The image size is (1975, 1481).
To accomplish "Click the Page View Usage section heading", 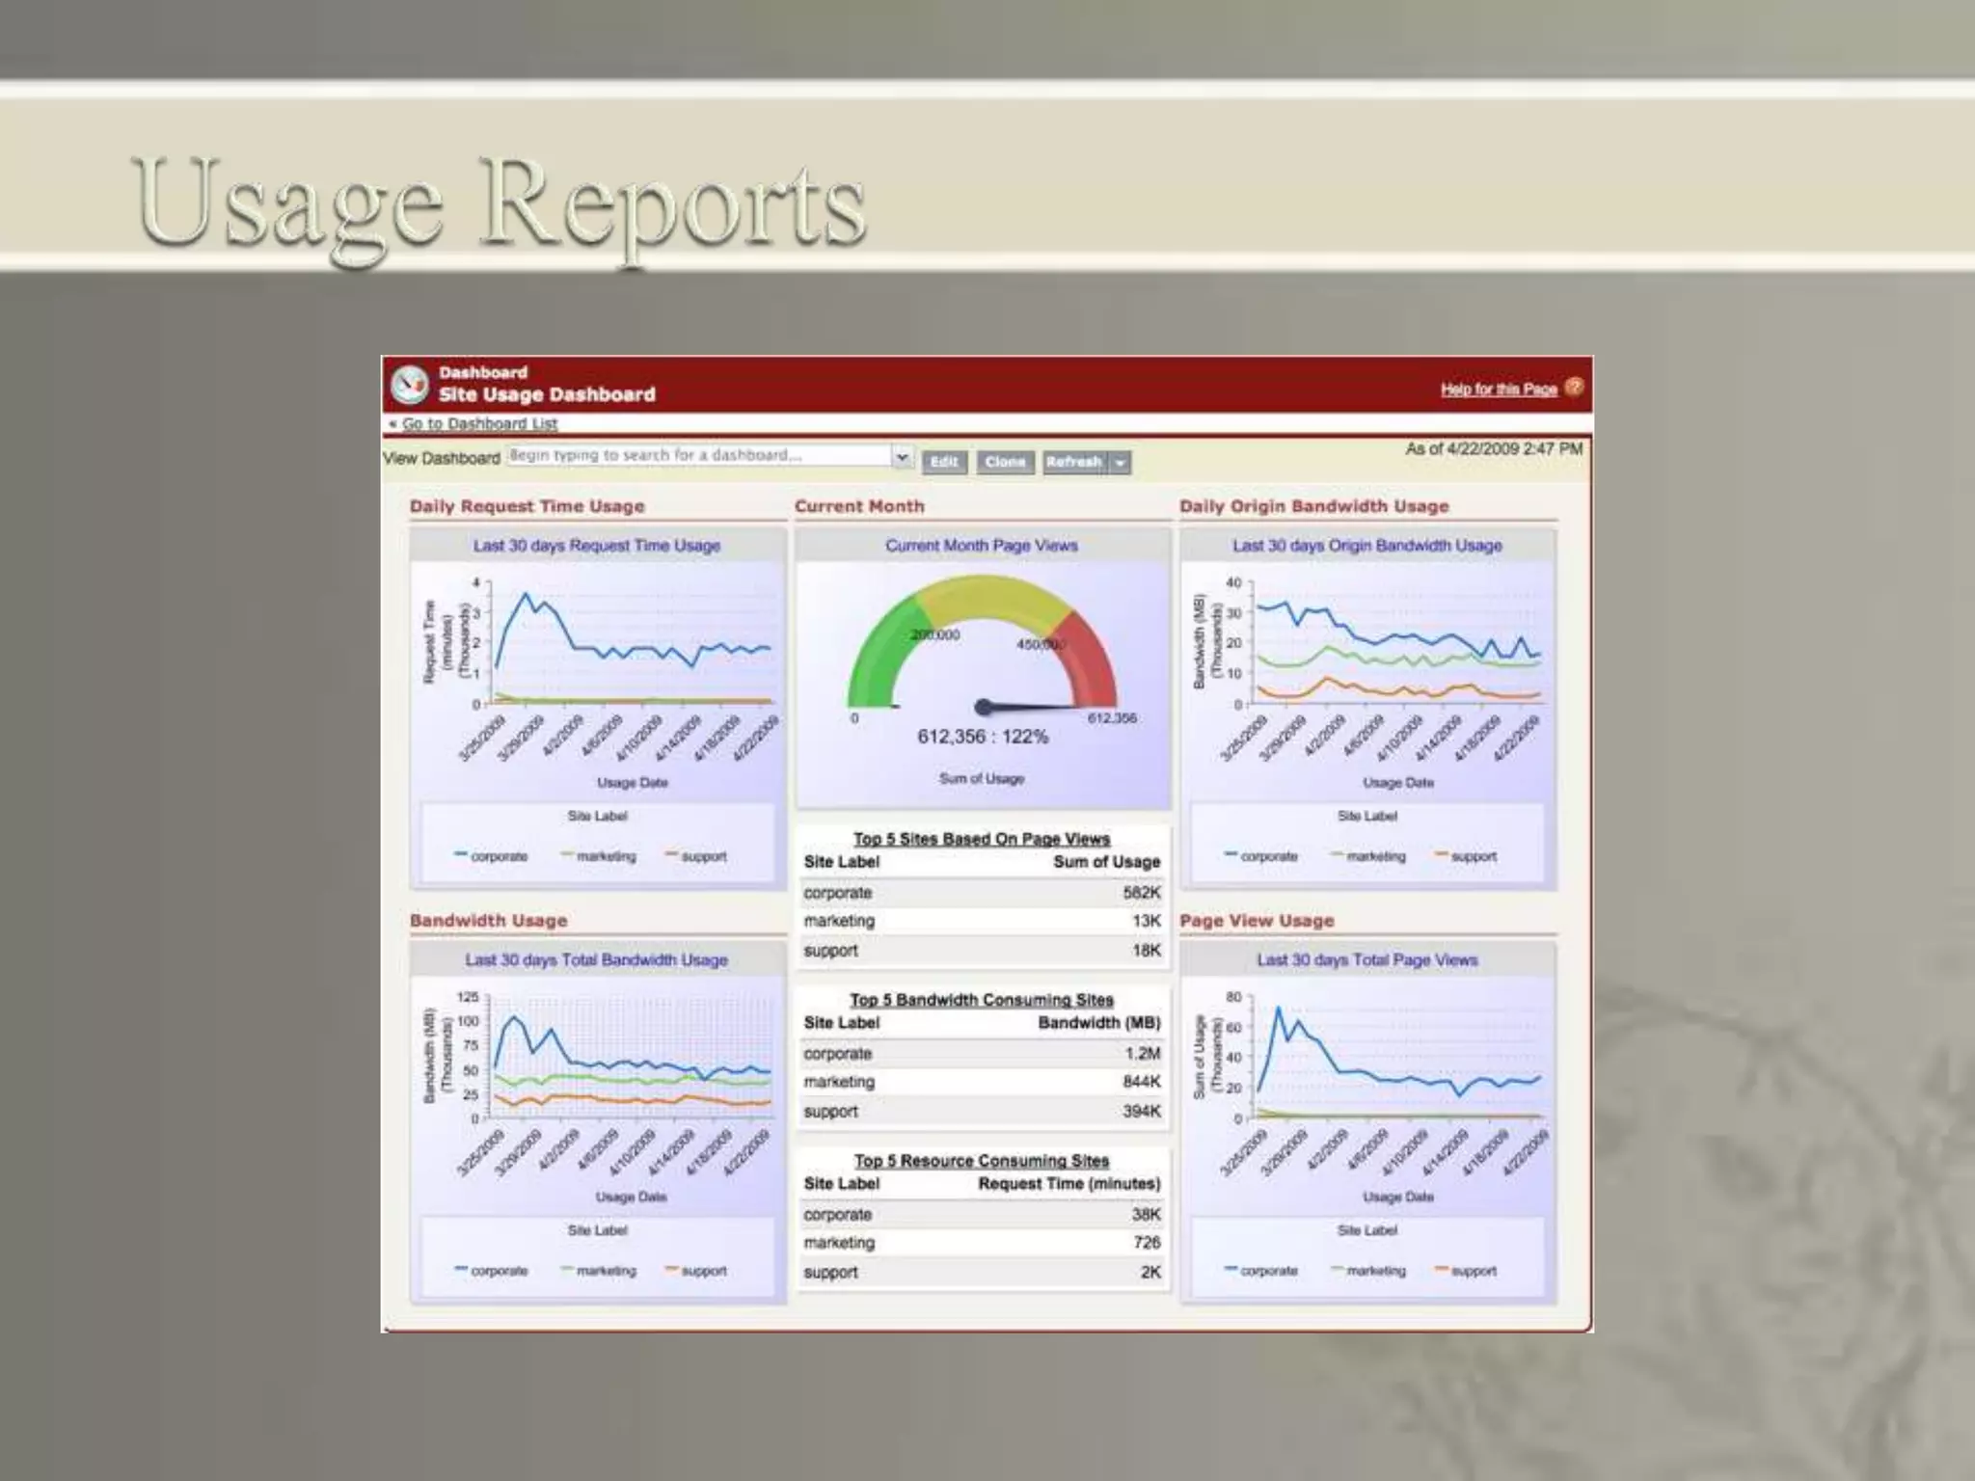I will [1257, 921].
